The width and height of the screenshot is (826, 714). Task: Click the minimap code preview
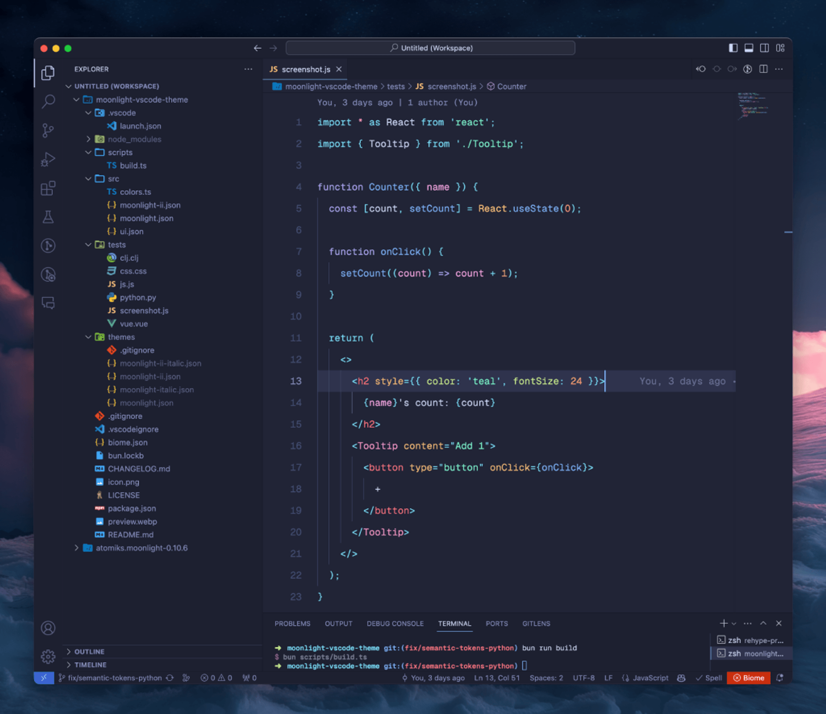pos(752,105)
